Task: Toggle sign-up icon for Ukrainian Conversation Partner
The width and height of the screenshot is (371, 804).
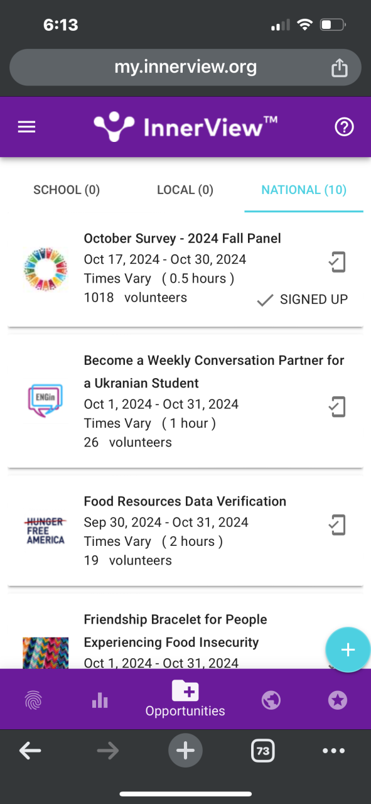Action: 338,406
